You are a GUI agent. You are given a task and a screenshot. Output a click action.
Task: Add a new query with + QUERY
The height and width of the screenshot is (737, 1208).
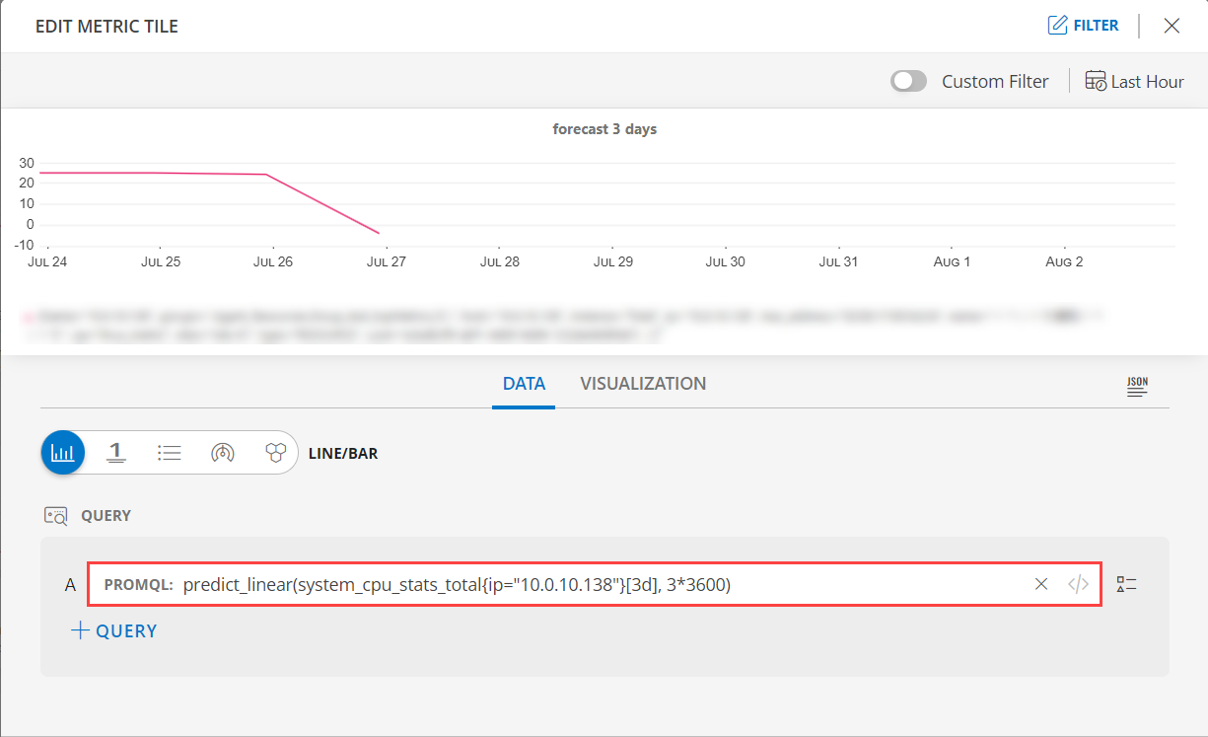(x=113, y=630)
